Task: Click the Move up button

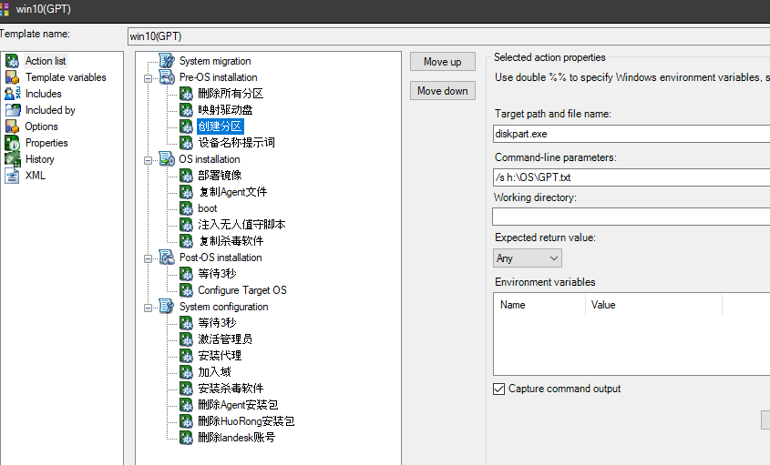Action: click(443, 62)
